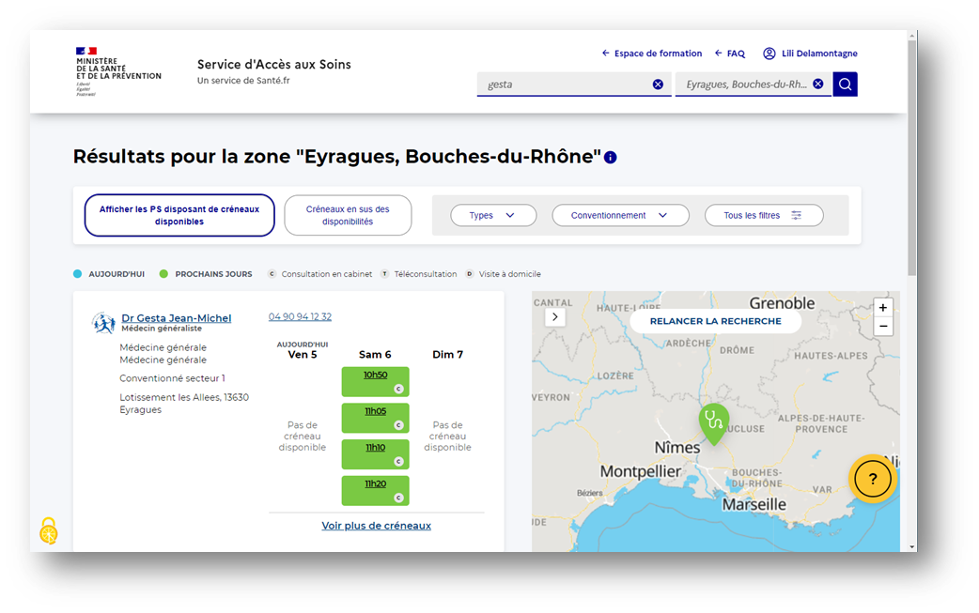Click 'Voir plus de créneaux' link

[x=376, y=526]
